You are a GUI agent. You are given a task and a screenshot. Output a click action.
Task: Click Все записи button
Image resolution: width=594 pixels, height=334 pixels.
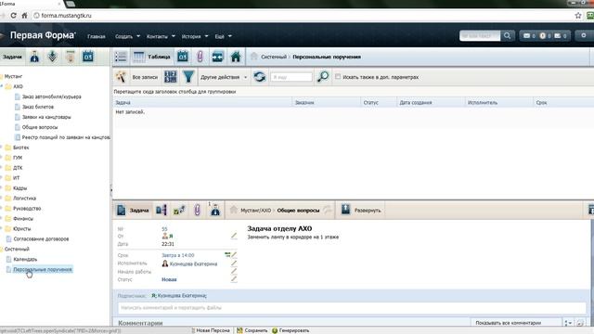click(x=145, y=77)
